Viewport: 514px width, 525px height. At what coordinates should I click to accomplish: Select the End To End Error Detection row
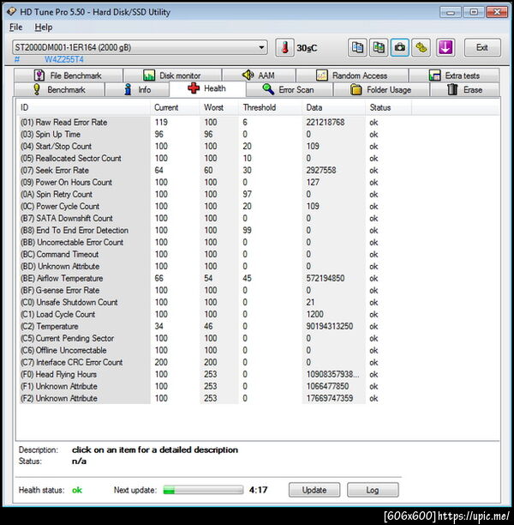(216, 231)
